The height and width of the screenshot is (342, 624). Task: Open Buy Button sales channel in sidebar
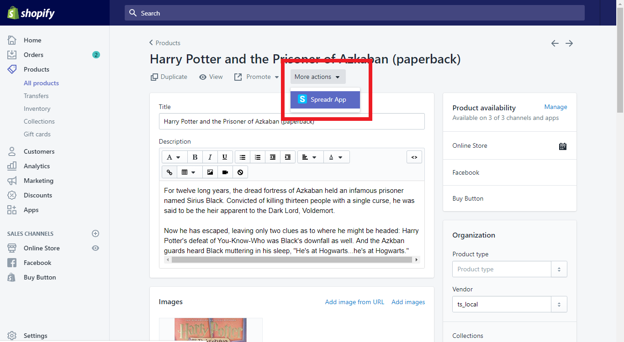click(x=40, y=277)
